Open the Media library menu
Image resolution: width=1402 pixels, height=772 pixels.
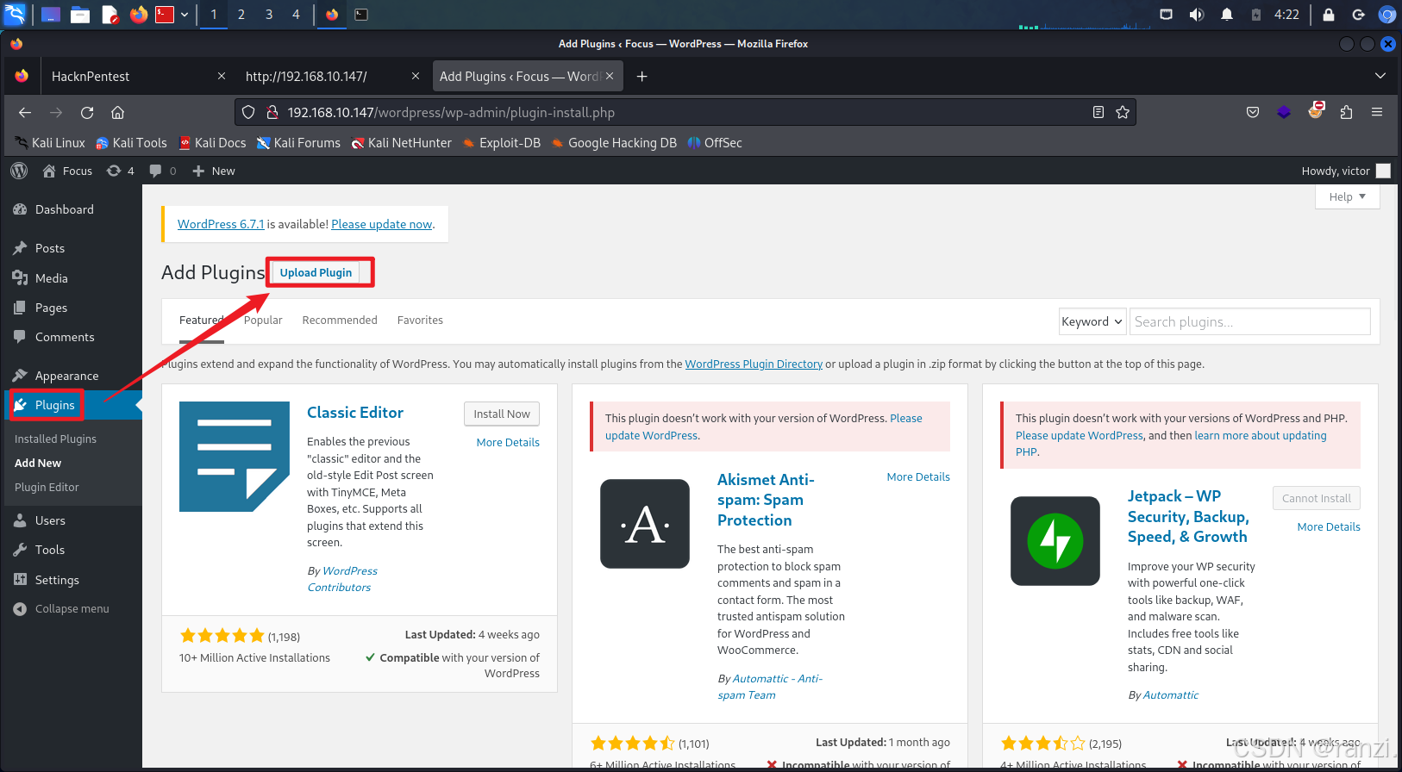[51, 278]
